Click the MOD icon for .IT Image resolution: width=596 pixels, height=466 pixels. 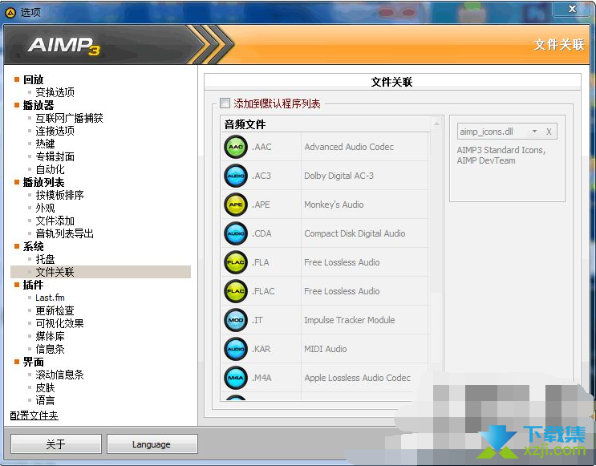(236, 320)
